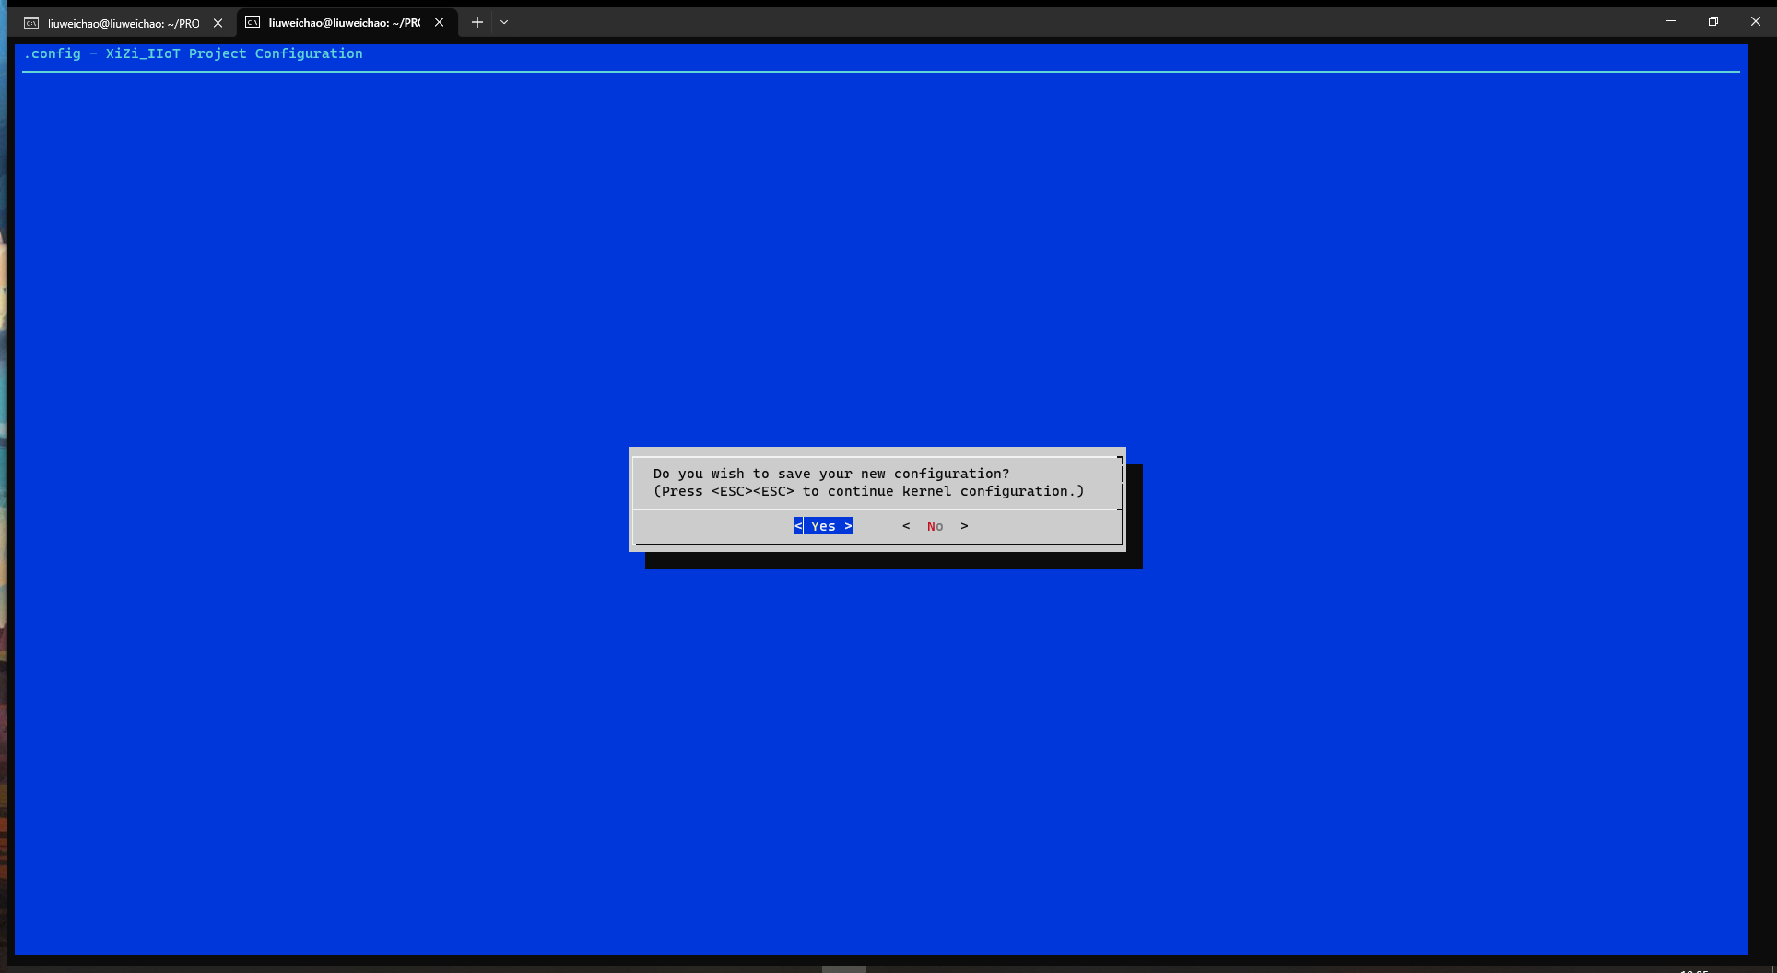Screen dimensions: 1777x973
Task: Select the second terminal tab
Action: tap(346, 23)
